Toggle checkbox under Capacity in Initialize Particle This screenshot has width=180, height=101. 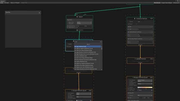136,24
